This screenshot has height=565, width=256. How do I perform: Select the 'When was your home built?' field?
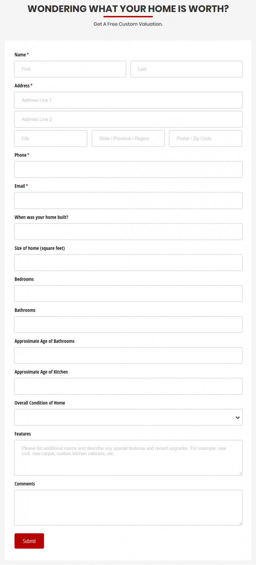click(x=128, y=231)
